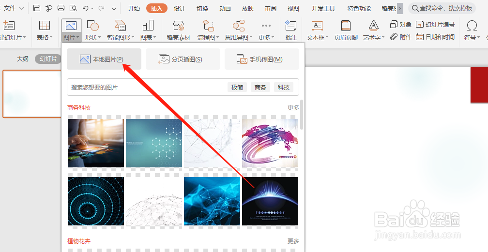Click the Print icon in quick access toolbar
The image size is (488, 252).
click(61, 8)
